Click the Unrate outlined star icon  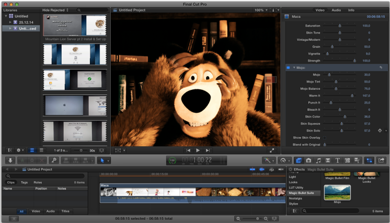pos(32,160)
